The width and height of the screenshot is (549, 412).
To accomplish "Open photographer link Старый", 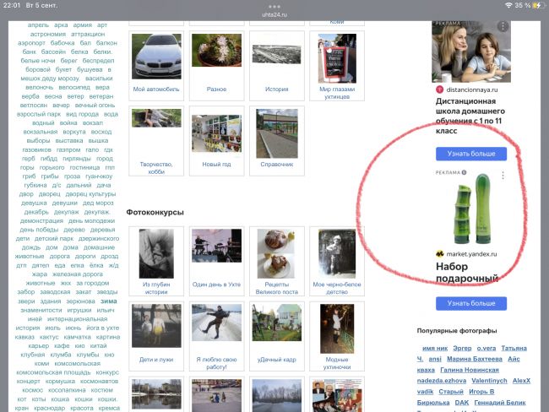I will (x=451, y=392).
